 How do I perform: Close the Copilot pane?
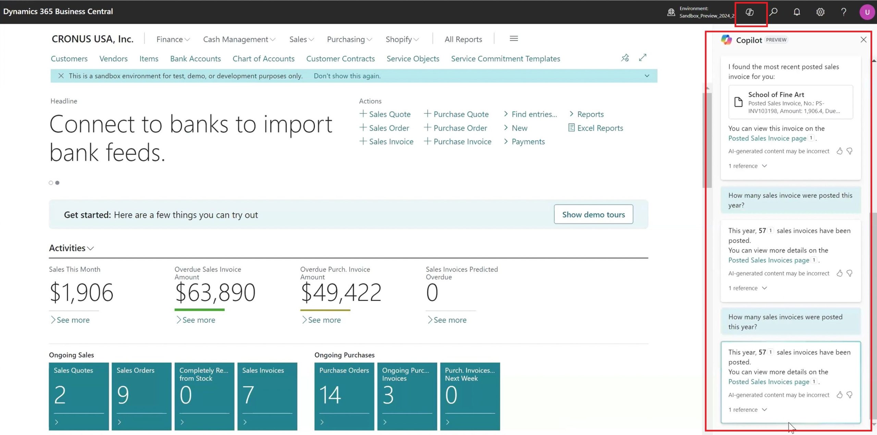click(863, 40)
